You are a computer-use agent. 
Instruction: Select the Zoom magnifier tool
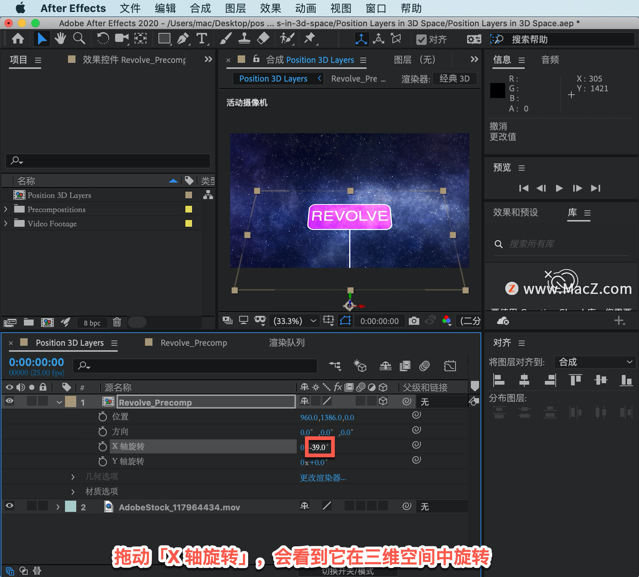[79, 39]
